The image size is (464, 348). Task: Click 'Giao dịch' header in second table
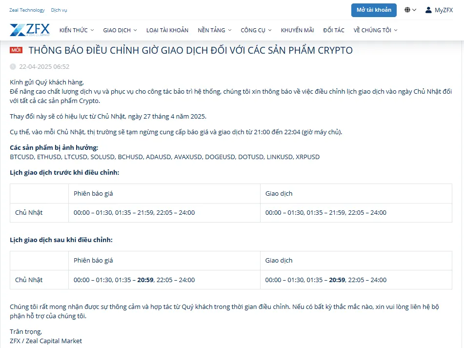[279, 261]
